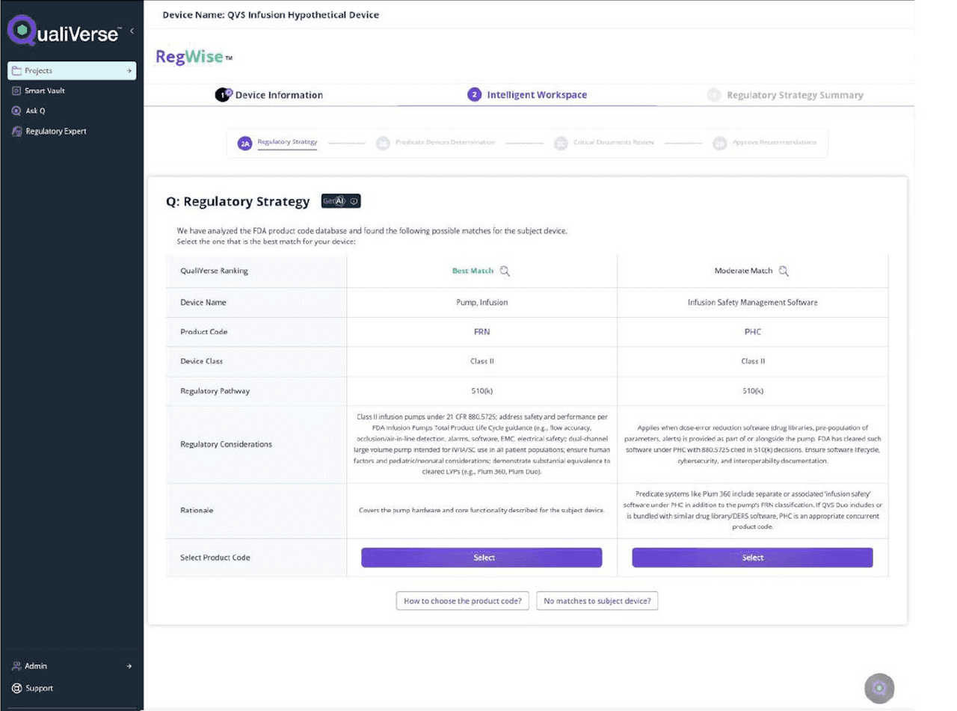Screen dimensions: 957x711
Task: Select the FRN product code button
Action: pyautogui.click(x=481, y=558)
